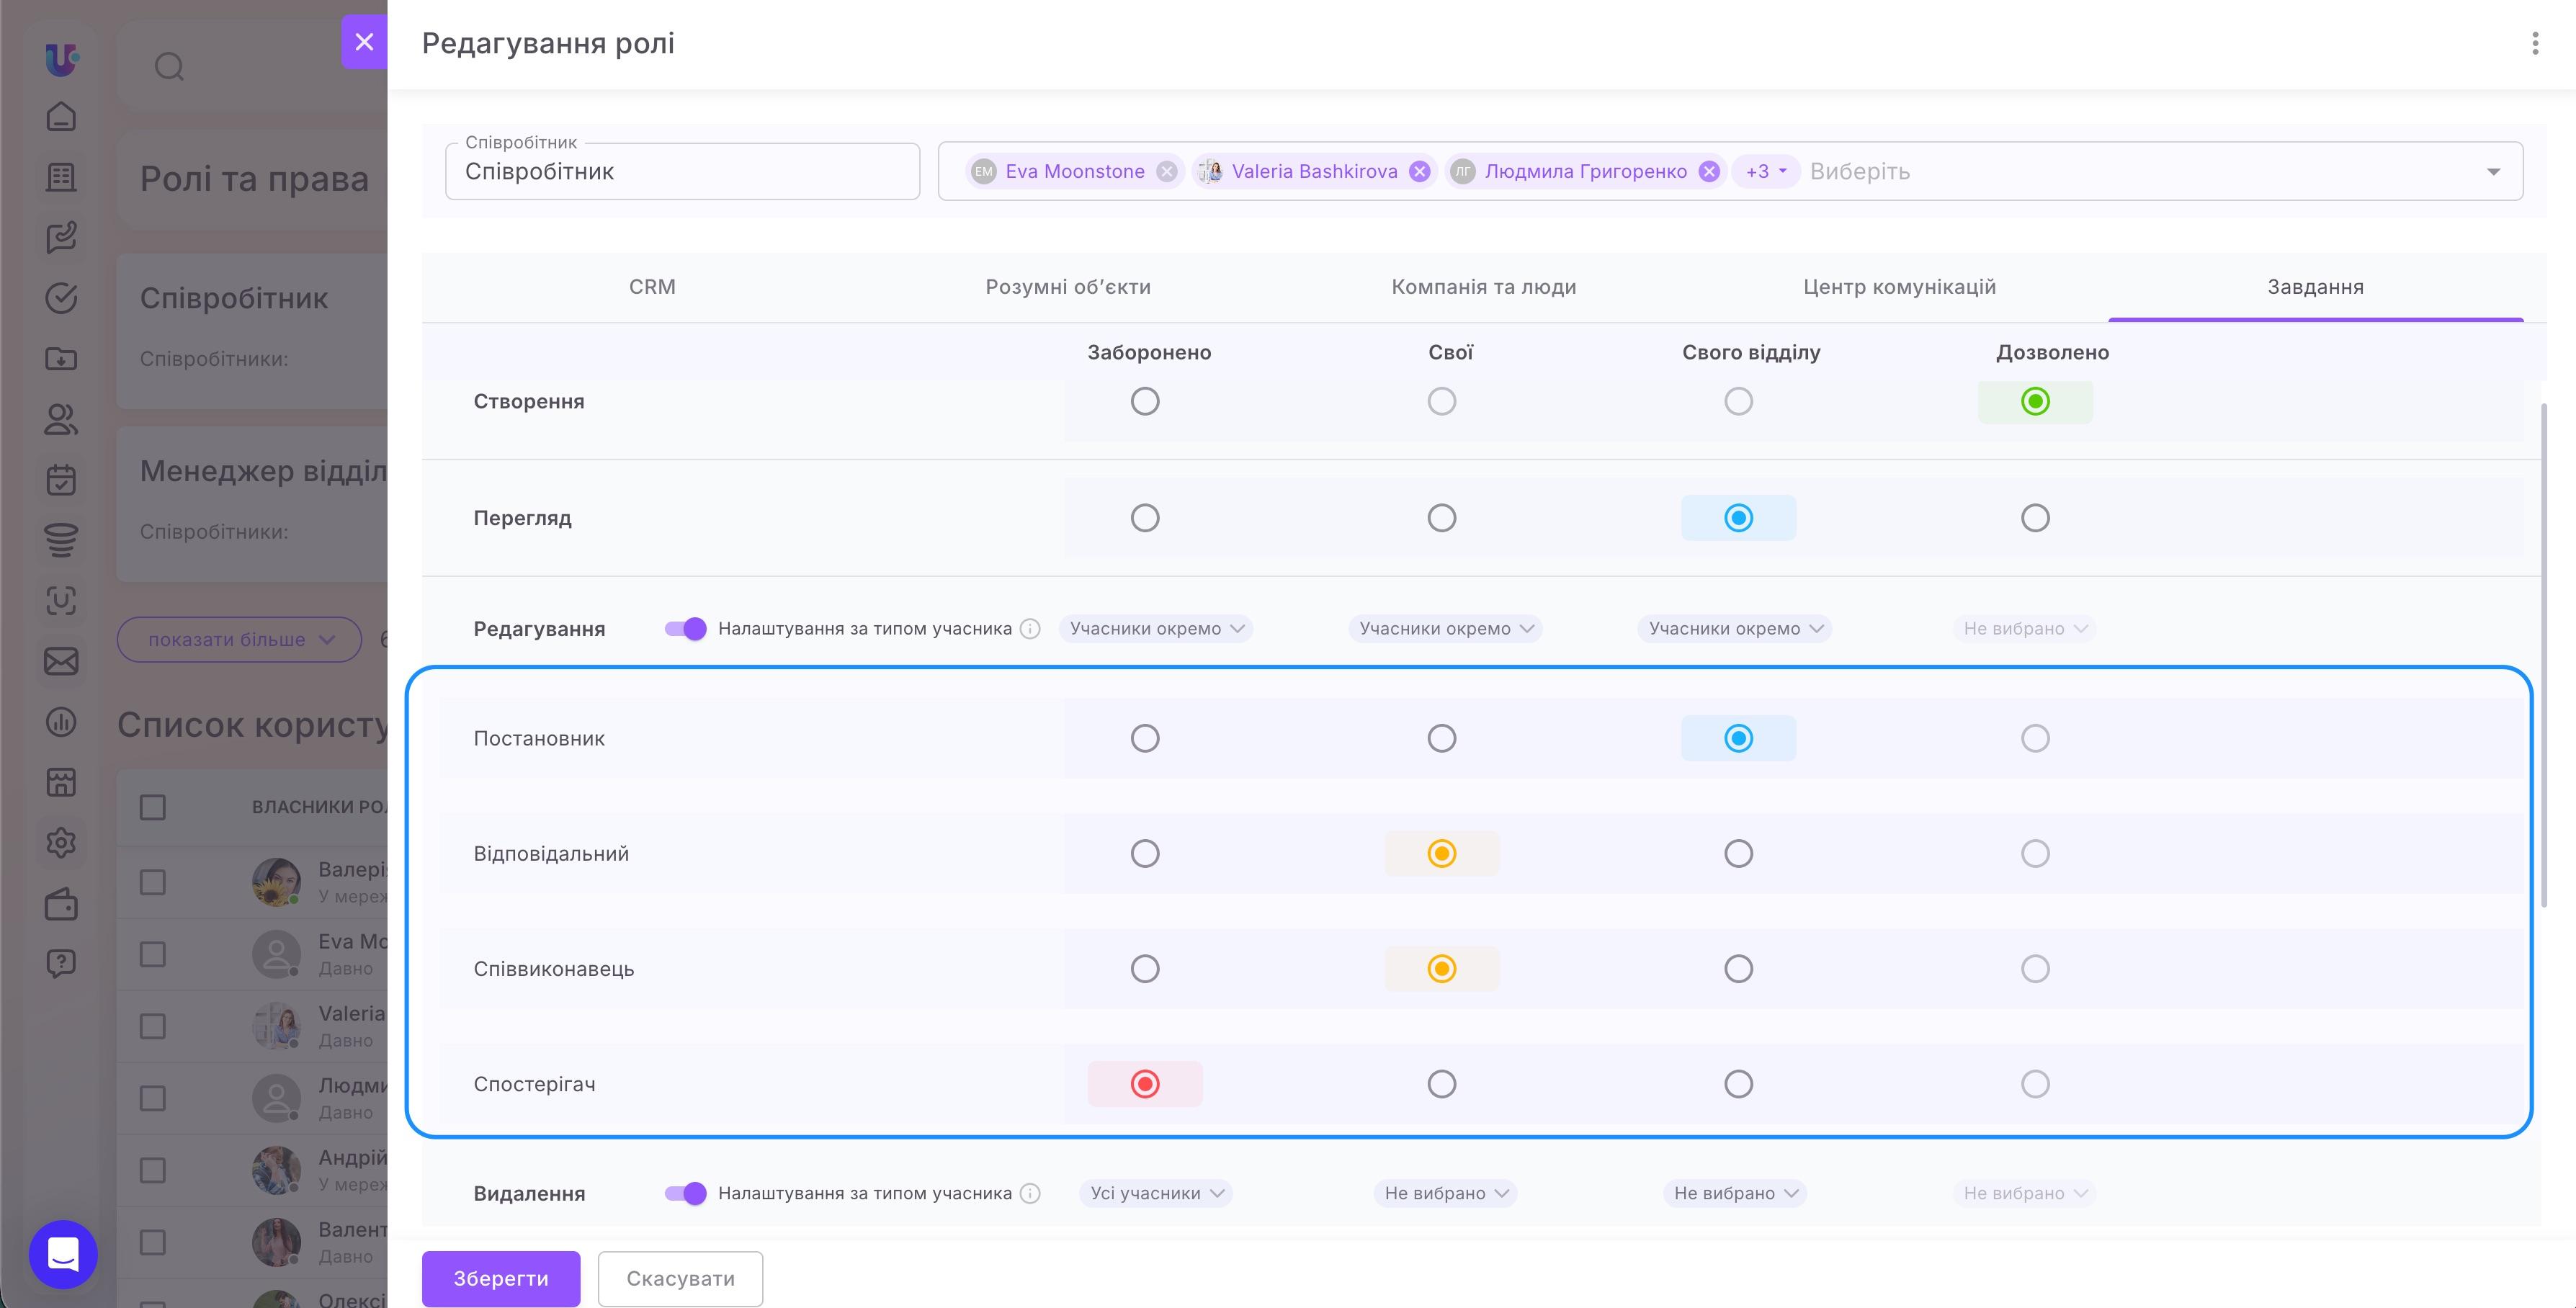Open the calendar icon in sidebar
The width and height of the screenshot is (2576, 1308).
(61, 480)
